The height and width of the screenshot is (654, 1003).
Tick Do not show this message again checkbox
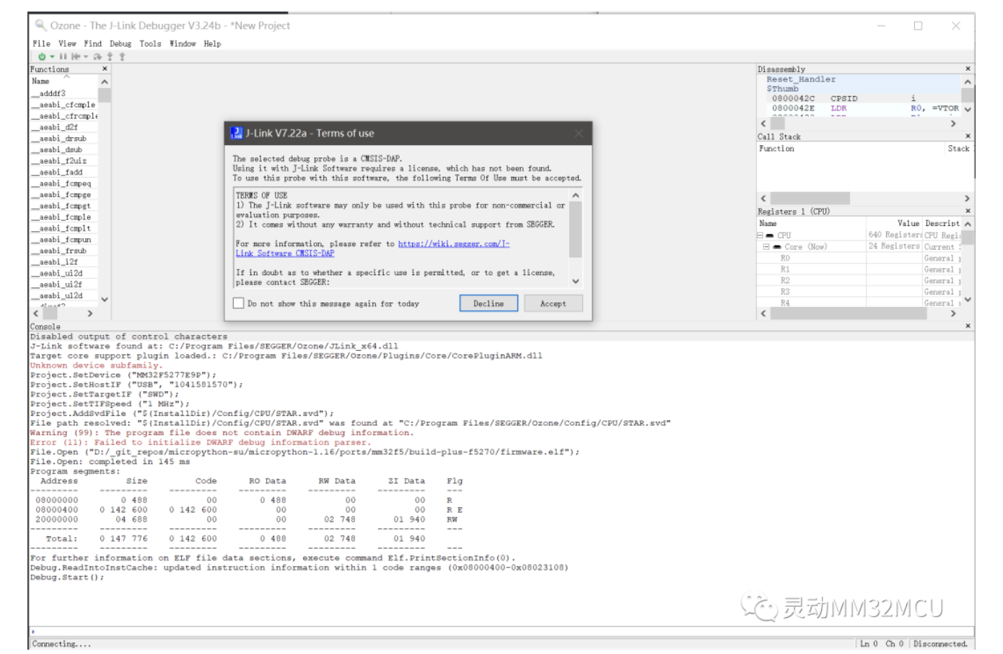click(x=238, y=303)
